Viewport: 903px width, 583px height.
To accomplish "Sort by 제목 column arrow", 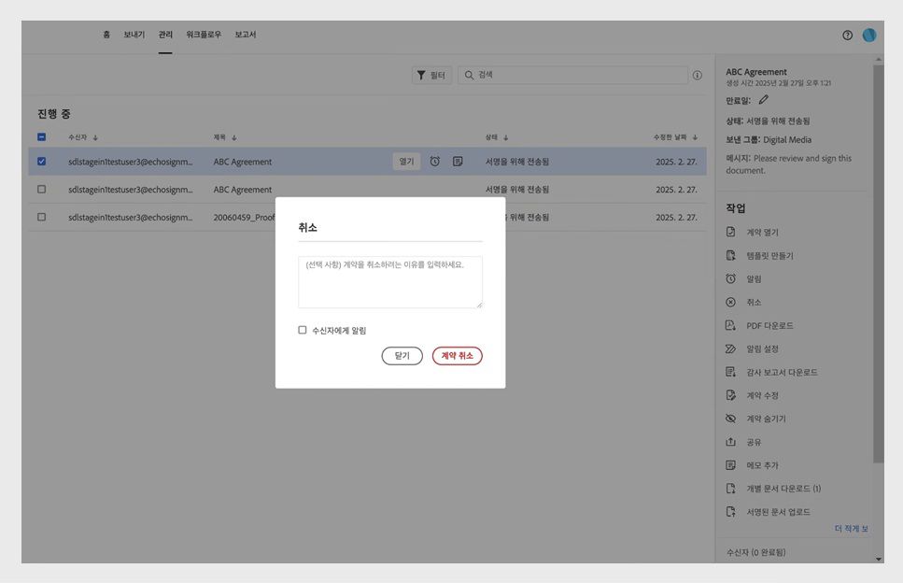I will click(233, 137).
